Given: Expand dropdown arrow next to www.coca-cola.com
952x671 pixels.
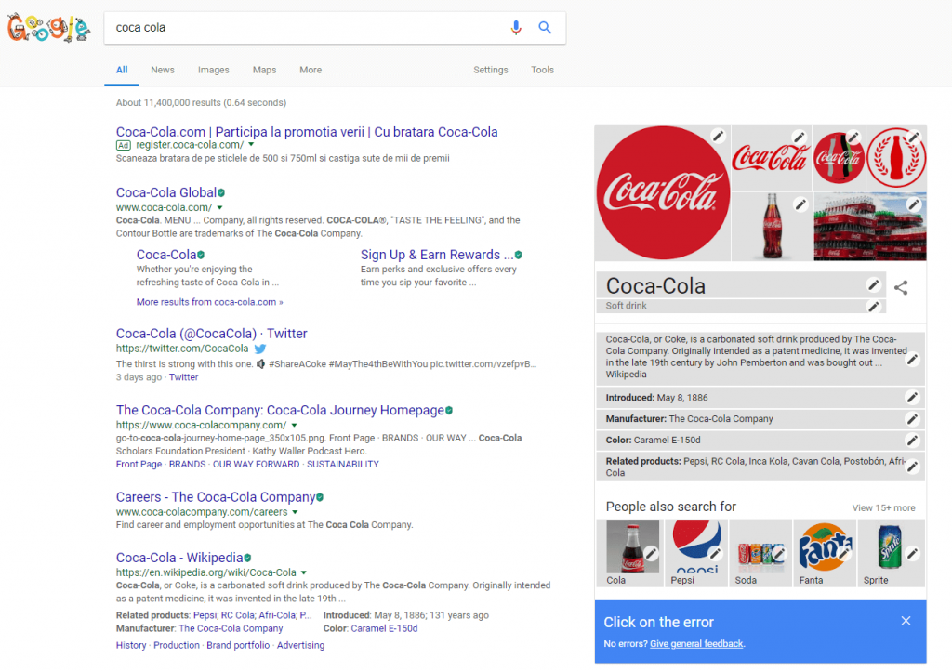Looking at the screenshot, I should pos(219,207).
